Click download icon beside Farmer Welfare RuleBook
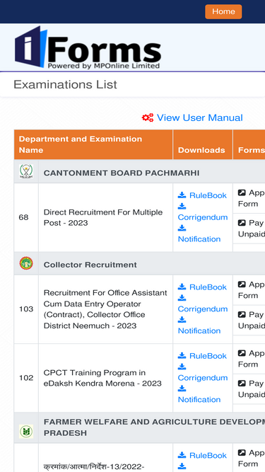This screenshot has height=472, width=265. click(x=182, y=455)
